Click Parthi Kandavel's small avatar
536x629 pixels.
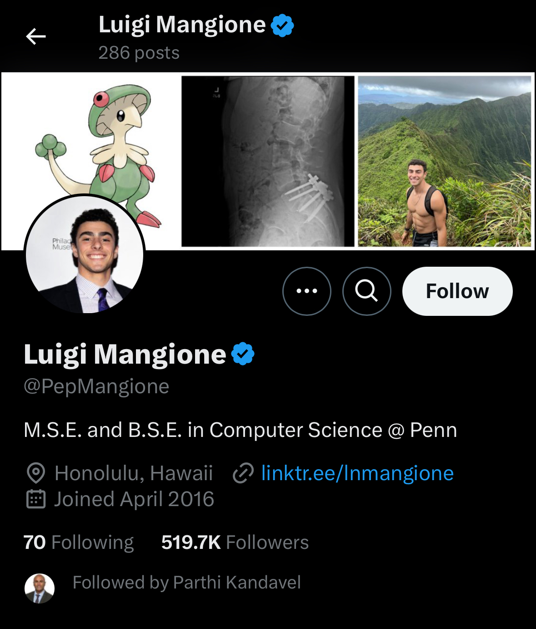[x=40, y=588]
